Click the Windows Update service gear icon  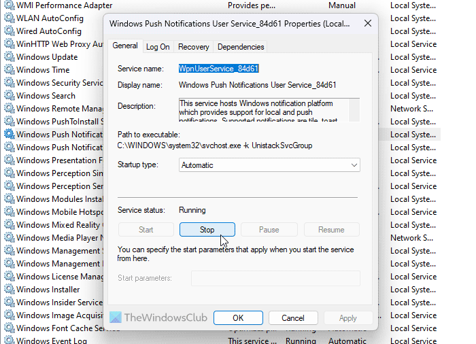tap(10, 57)
